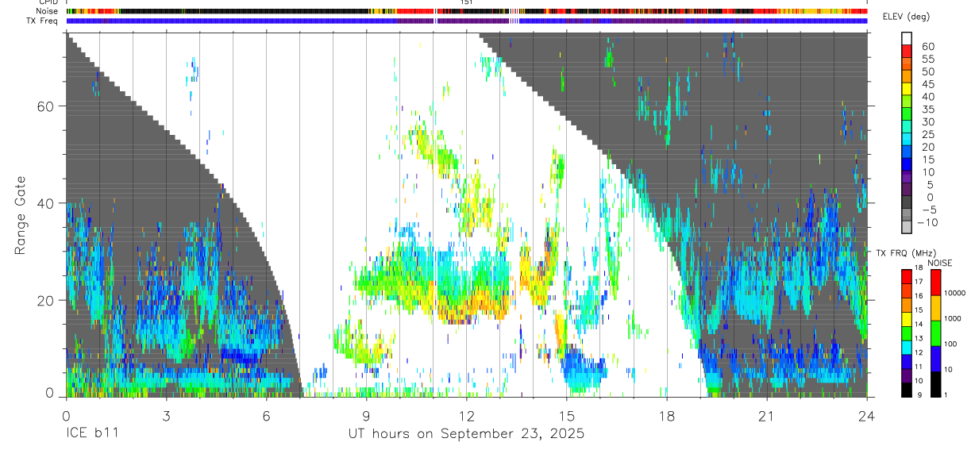
Task: Click the '100' label on NOISE colorbar
Action: click(x=950, y=344)
